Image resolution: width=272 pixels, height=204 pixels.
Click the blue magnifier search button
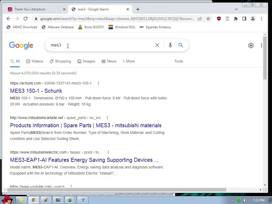point(181,45)
